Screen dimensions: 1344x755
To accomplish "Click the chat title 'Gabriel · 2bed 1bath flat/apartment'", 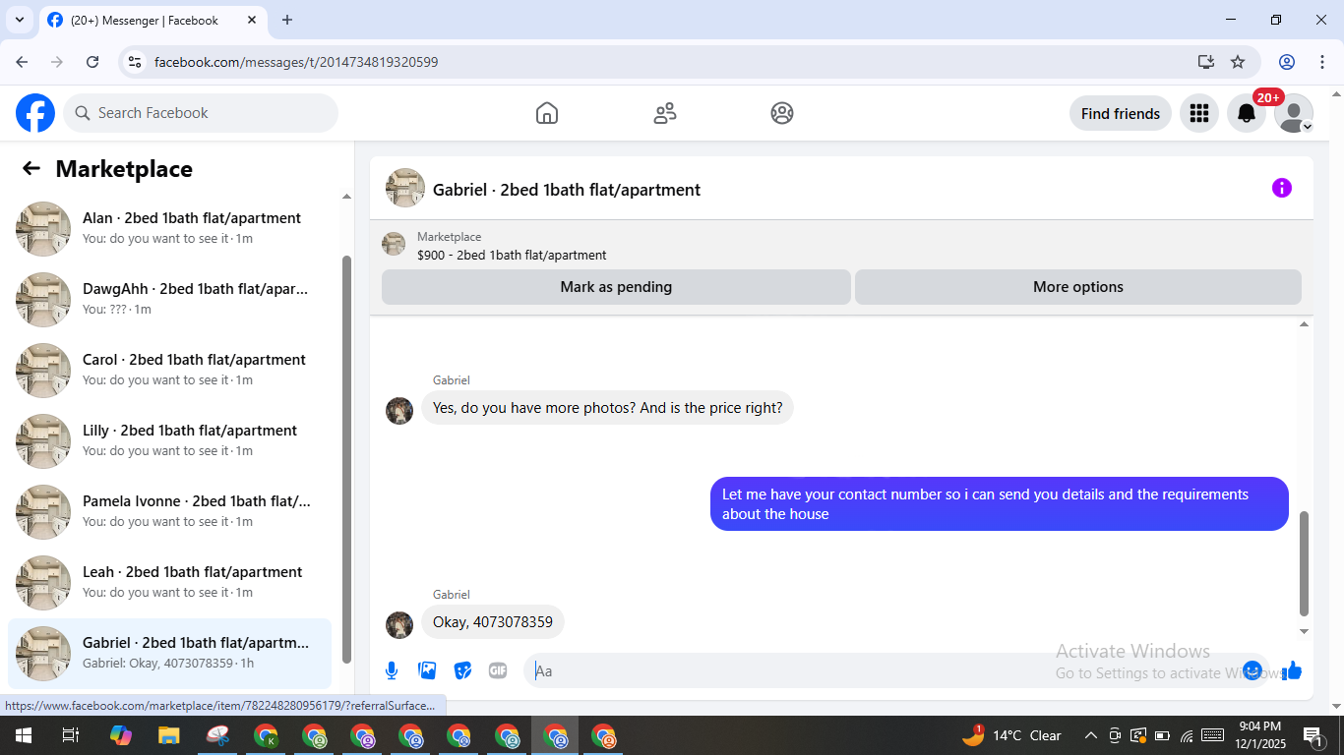I will (567, 190).
